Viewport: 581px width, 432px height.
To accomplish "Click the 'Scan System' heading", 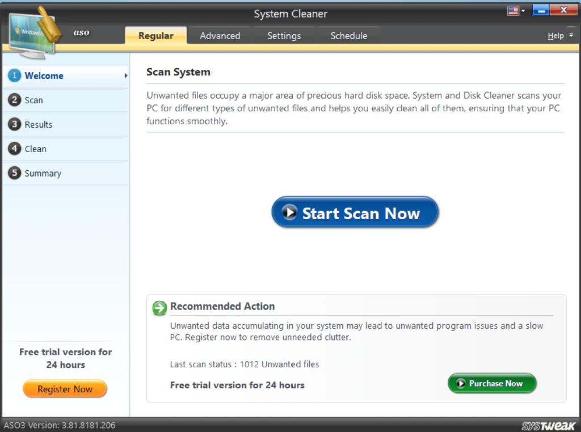I will [x=178, y=72].
